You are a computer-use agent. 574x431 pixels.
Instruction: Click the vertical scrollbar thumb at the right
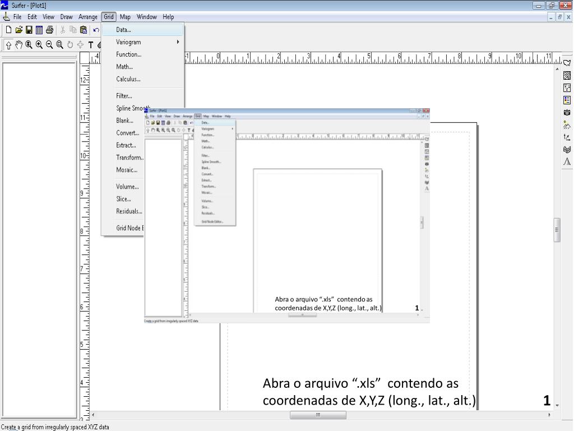(557, 230)
